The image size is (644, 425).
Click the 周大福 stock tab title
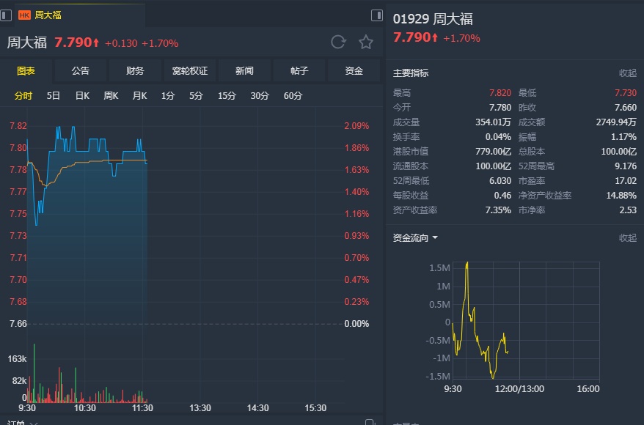point(48,15)
